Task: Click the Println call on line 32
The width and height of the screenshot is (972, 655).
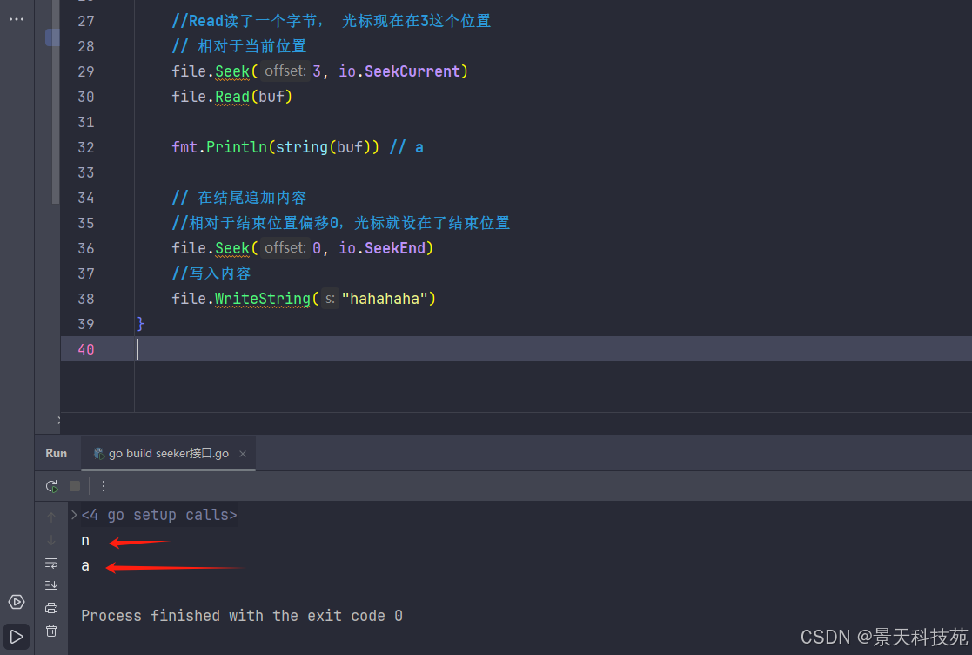Action: pyautogui.click(x=236, y=147)
